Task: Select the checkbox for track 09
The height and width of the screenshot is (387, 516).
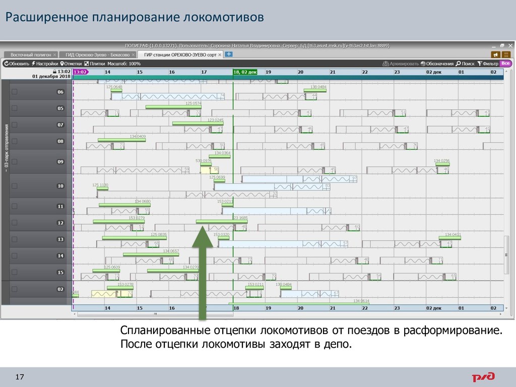Action: point(15,162)
